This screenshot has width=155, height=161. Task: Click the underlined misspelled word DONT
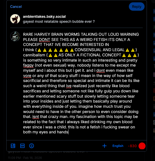pos(44,39)
